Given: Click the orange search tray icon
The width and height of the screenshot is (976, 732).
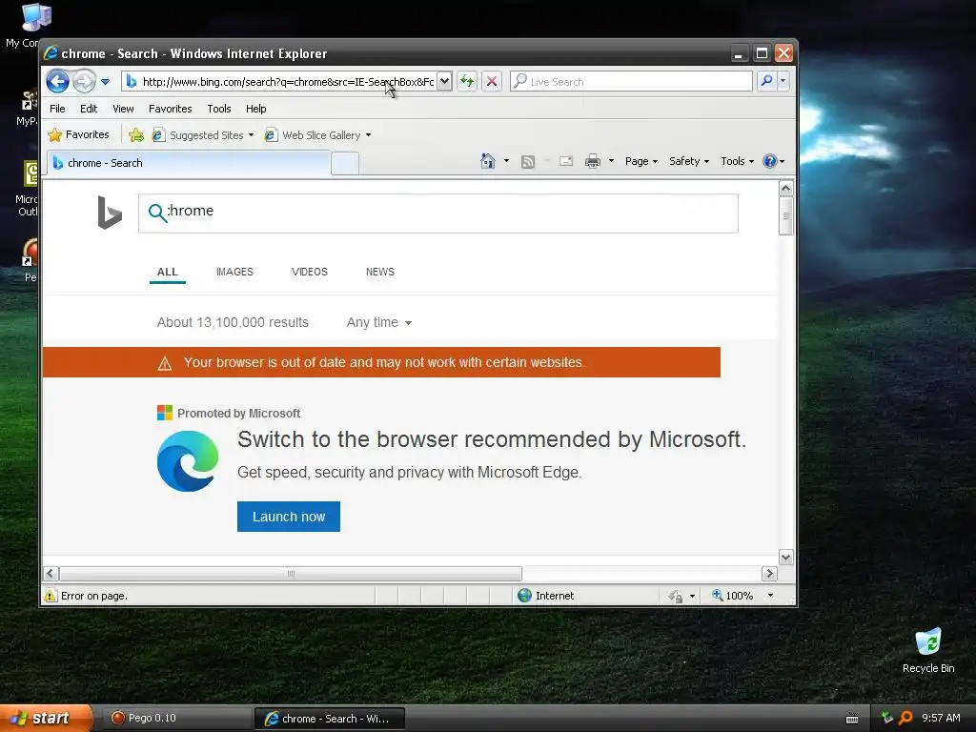Looking at the screenshot, I should point(905,719).
